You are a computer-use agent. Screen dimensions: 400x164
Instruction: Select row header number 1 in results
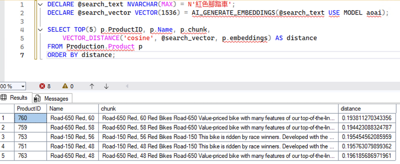7,118
